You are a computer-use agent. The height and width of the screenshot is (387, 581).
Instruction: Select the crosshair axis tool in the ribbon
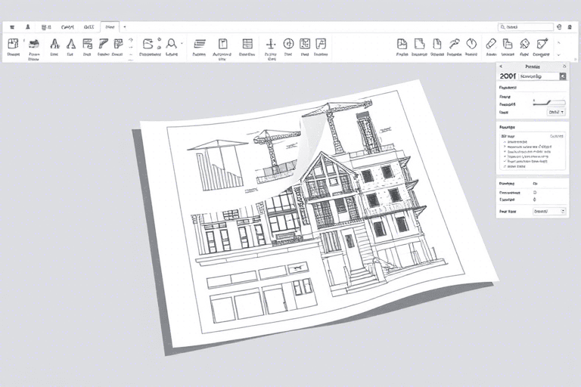[x=270, y=44]
